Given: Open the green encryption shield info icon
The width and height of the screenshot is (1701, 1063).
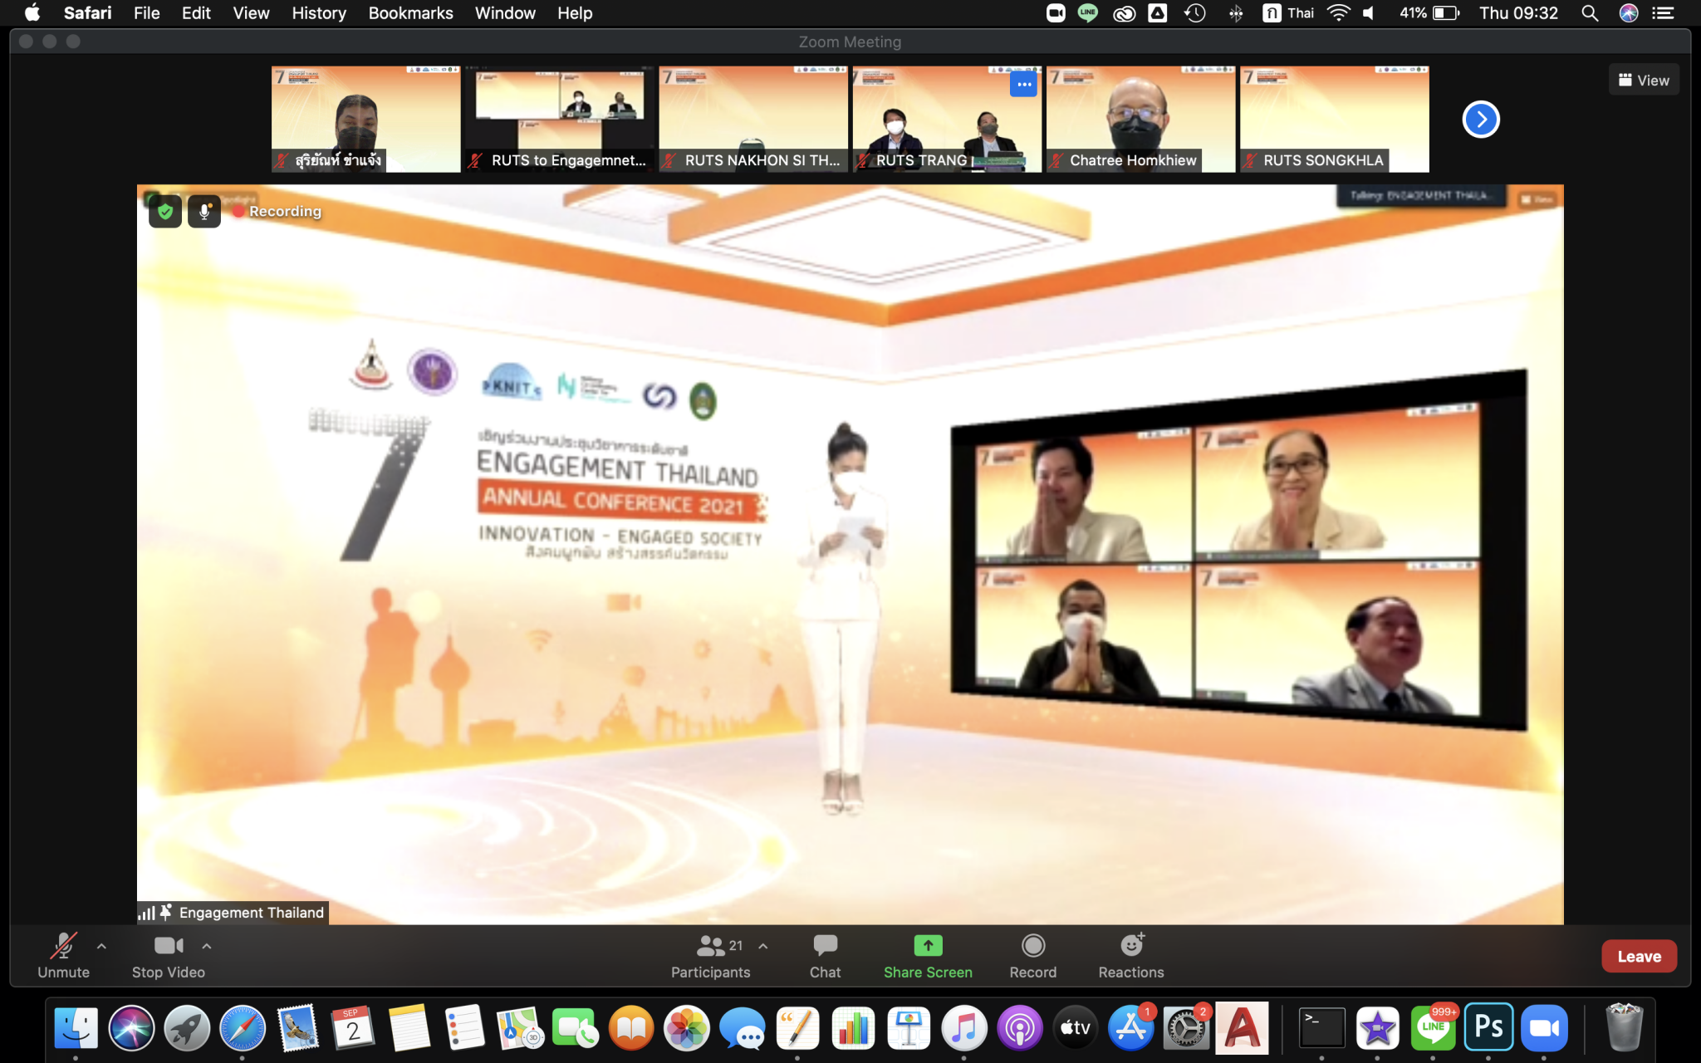Looking at the screenshot, I should (x=165, y=212).
